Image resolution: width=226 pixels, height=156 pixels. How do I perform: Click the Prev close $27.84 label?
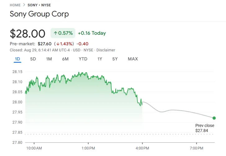[205, 128]
